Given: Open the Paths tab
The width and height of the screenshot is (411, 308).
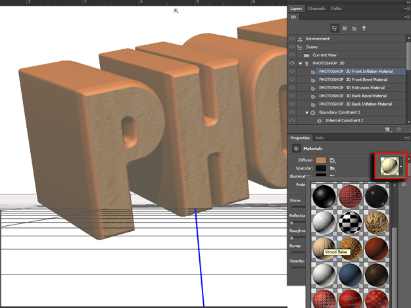Looking at the screenshot, I should (x=336, y=9).
